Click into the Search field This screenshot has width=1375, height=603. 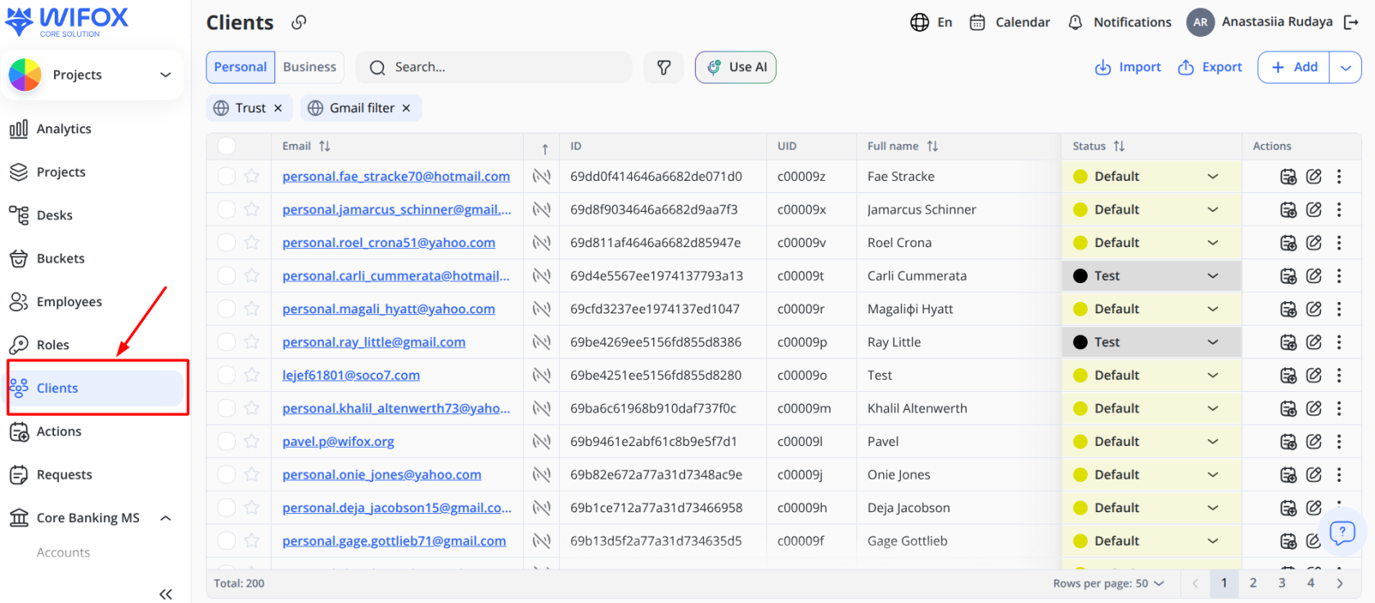tap(494, 67)
